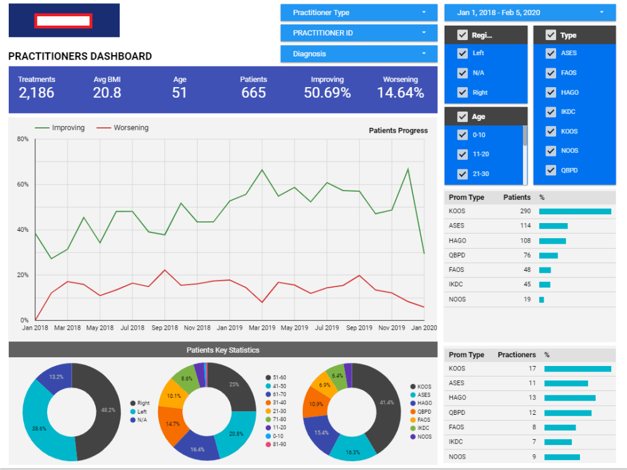Click the 38.6% Left donut segment
The height and width of the screenshot is (470, 627).
click(39, 429)
